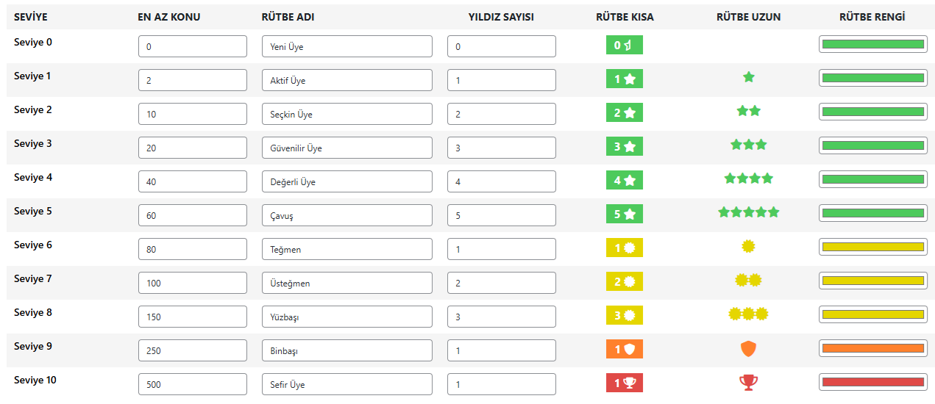Open the red color picker for Seviye 10
This screenshot has width=935, height=404.
[872, 383]
